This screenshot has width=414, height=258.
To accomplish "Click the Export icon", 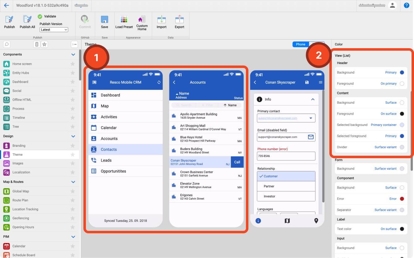I will point(180,19).
